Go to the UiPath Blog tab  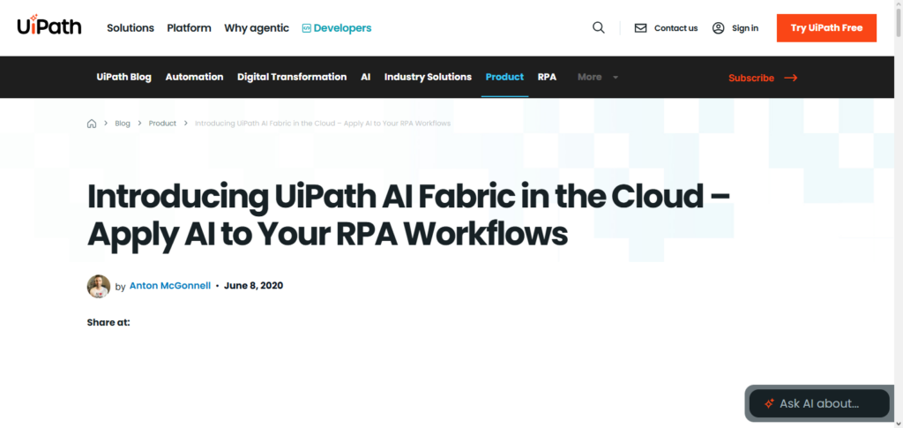pyautogui.click(x=123, y=77)
